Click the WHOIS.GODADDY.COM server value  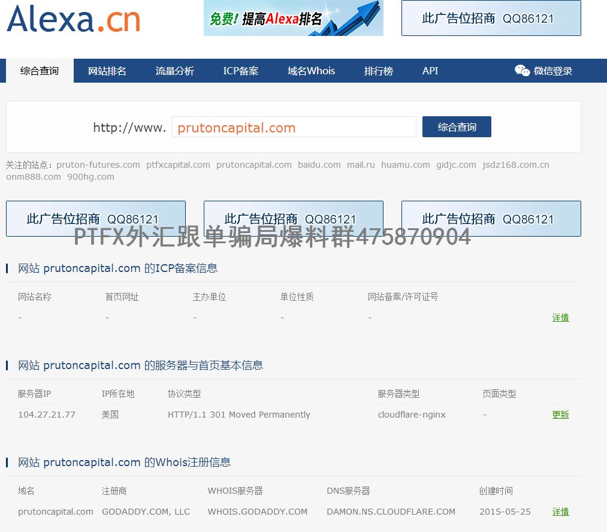click(x=258, y=512)
